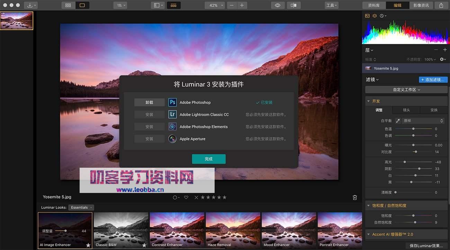Click the share export icon
Screen dimensions: 450x250
click(441, 5)
